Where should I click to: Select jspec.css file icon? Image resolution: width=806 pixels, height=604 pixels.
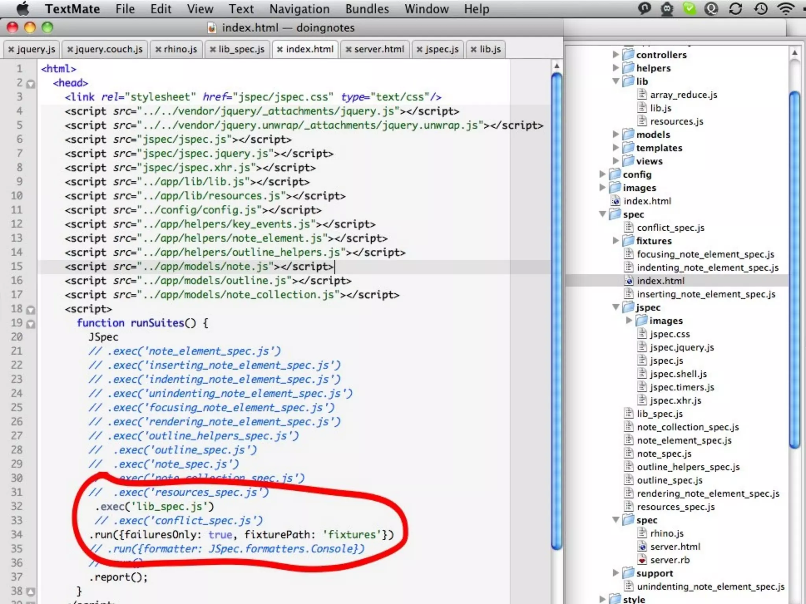click(642, 334)
